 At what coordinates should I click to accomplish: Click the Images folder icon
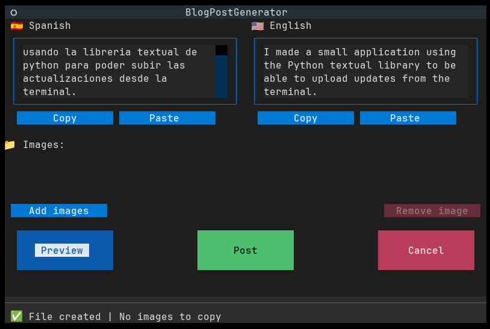[10, 145]
